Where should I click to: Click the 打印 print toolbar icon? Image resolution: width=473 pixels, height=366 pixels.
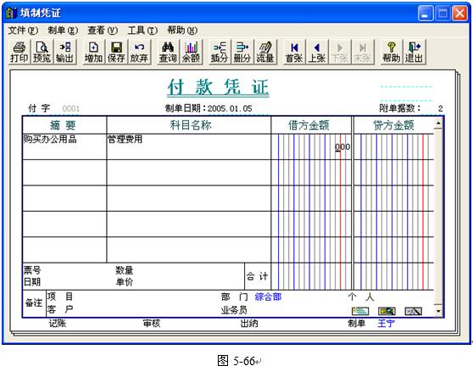tap(19, 52)
